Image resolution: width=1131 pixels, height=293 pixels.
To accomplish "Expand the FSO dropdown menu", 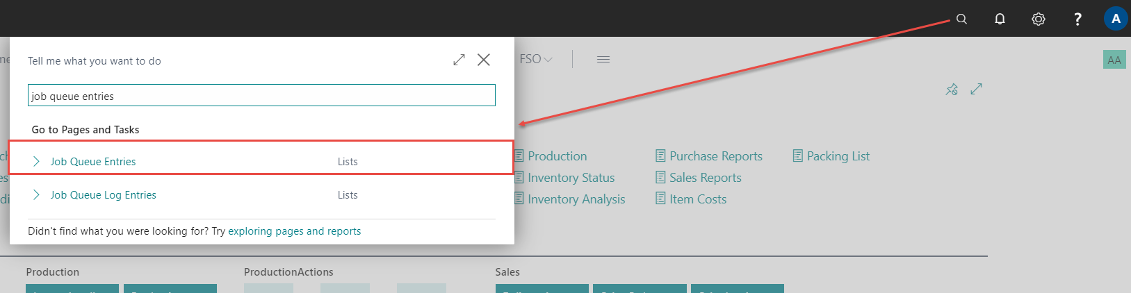I will tap(536, 60).
